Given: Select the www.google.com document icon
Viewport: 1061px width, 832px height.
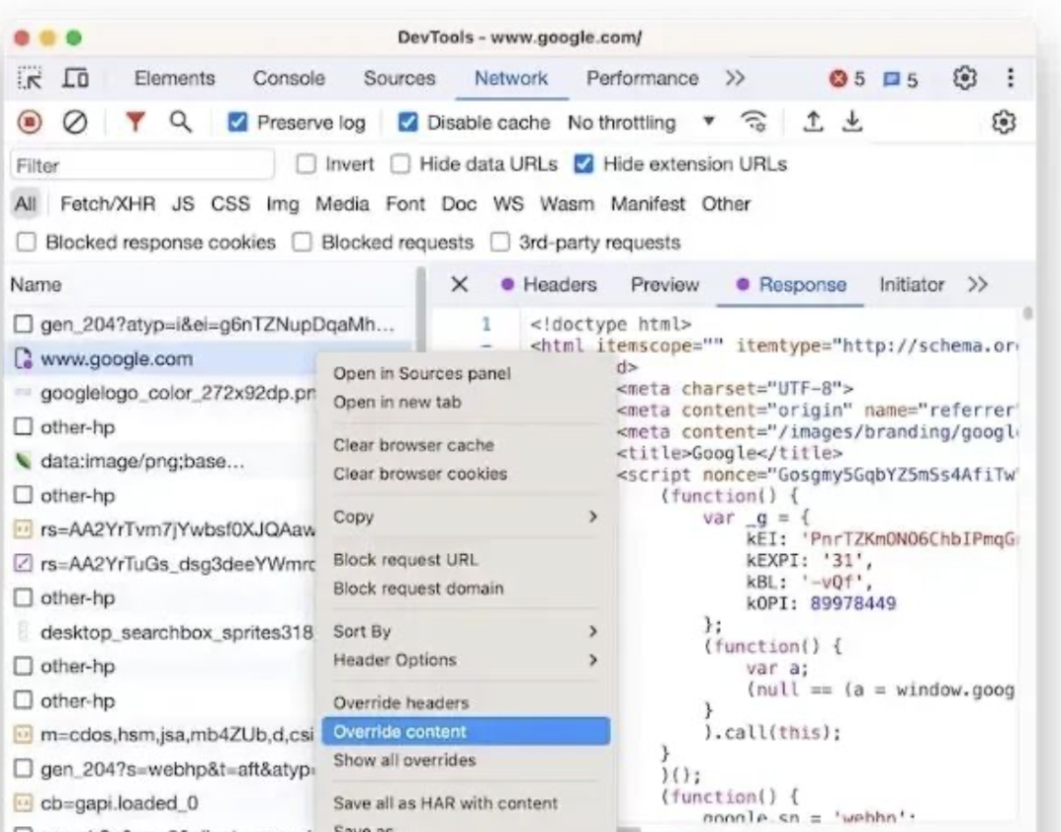Looking at the screenshot, I should (24, 359).
